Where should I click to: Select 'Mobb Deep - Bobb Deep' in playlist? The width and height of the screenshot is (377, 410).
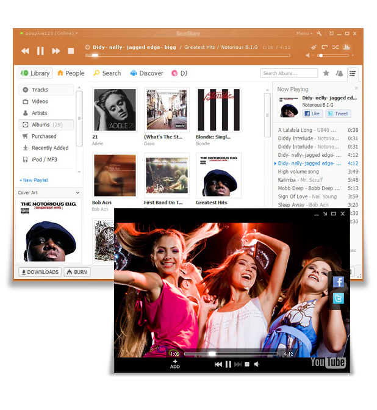pos(318,189)
